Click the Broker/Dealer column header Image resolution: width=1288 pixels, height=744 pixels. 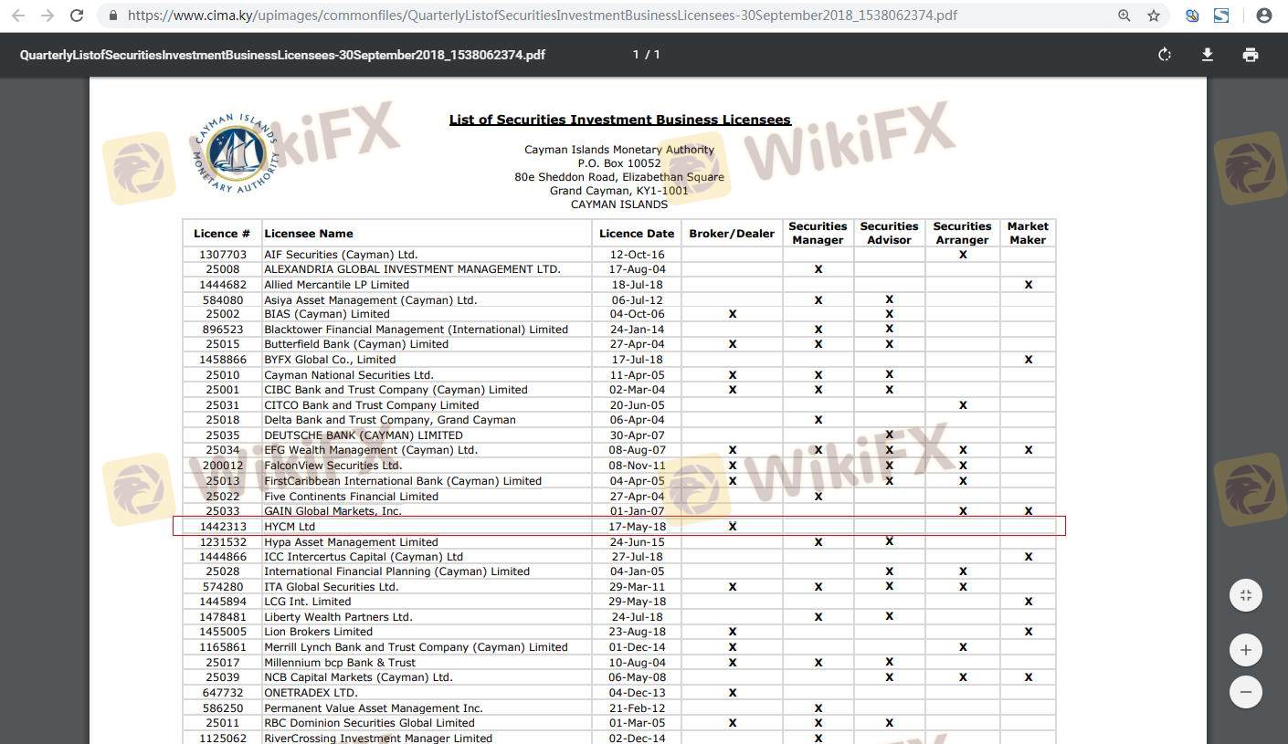point(732,234)
